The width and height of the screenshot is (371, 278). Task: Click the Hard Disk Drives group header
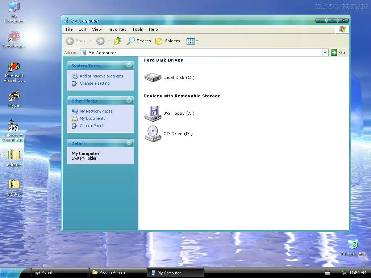point(163,60)
